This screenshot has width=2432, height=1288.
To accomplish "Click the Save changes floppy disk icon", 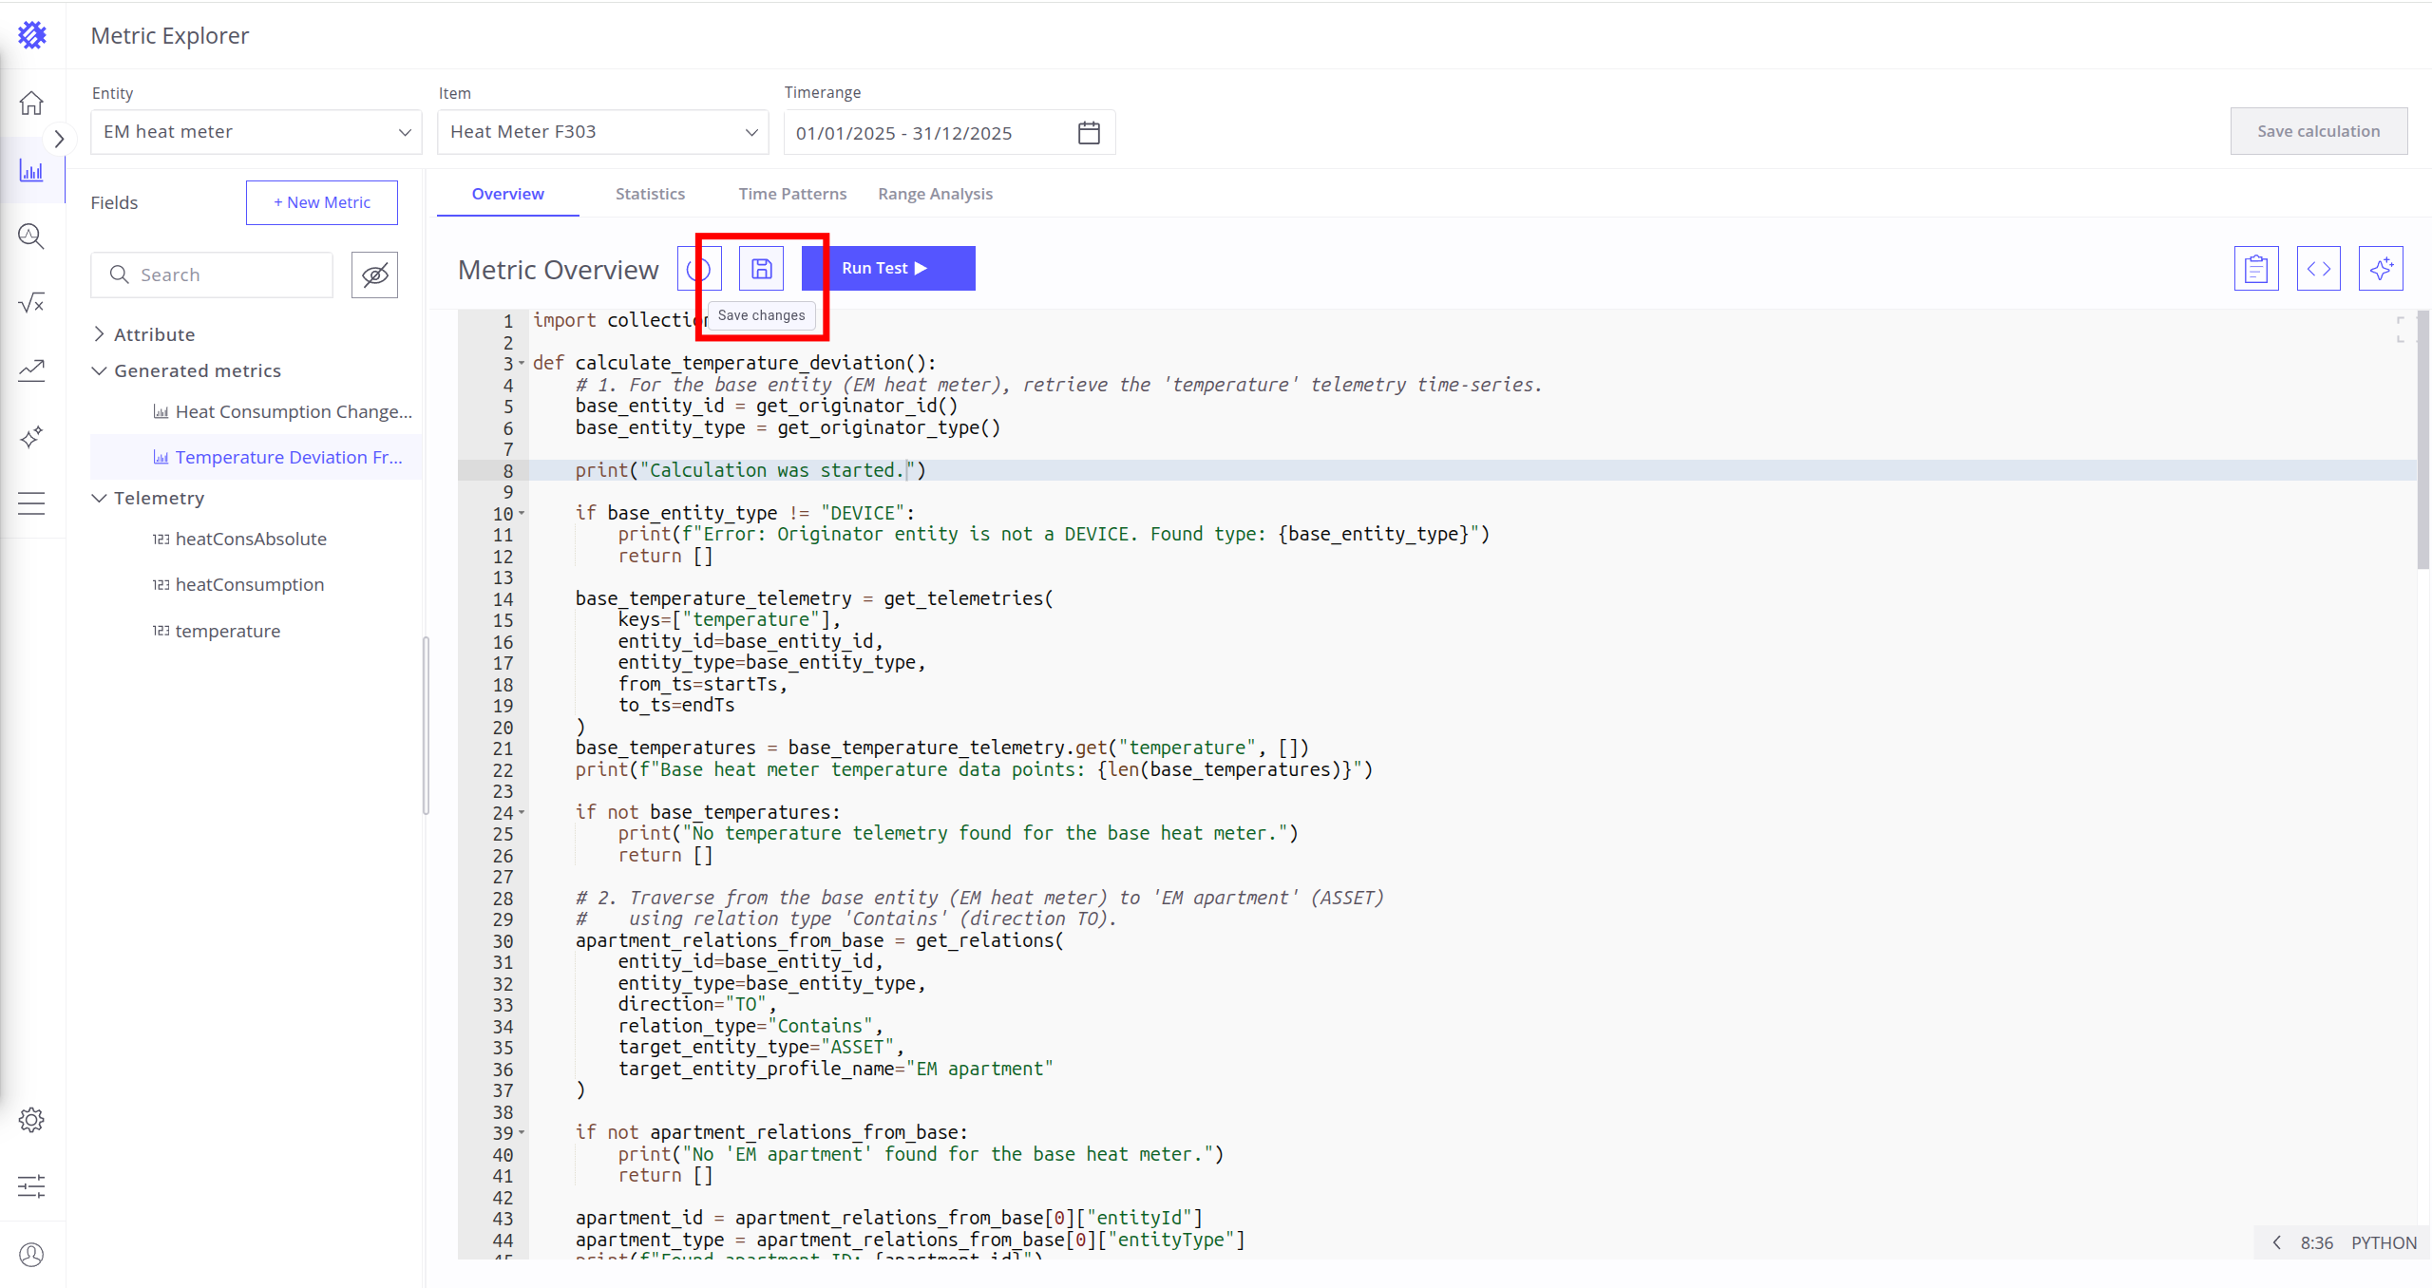I will click(761, 269).
